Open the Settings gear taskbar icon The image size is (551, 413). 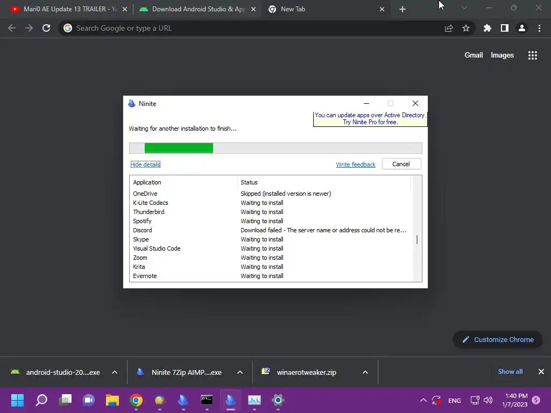coord(278,400)
